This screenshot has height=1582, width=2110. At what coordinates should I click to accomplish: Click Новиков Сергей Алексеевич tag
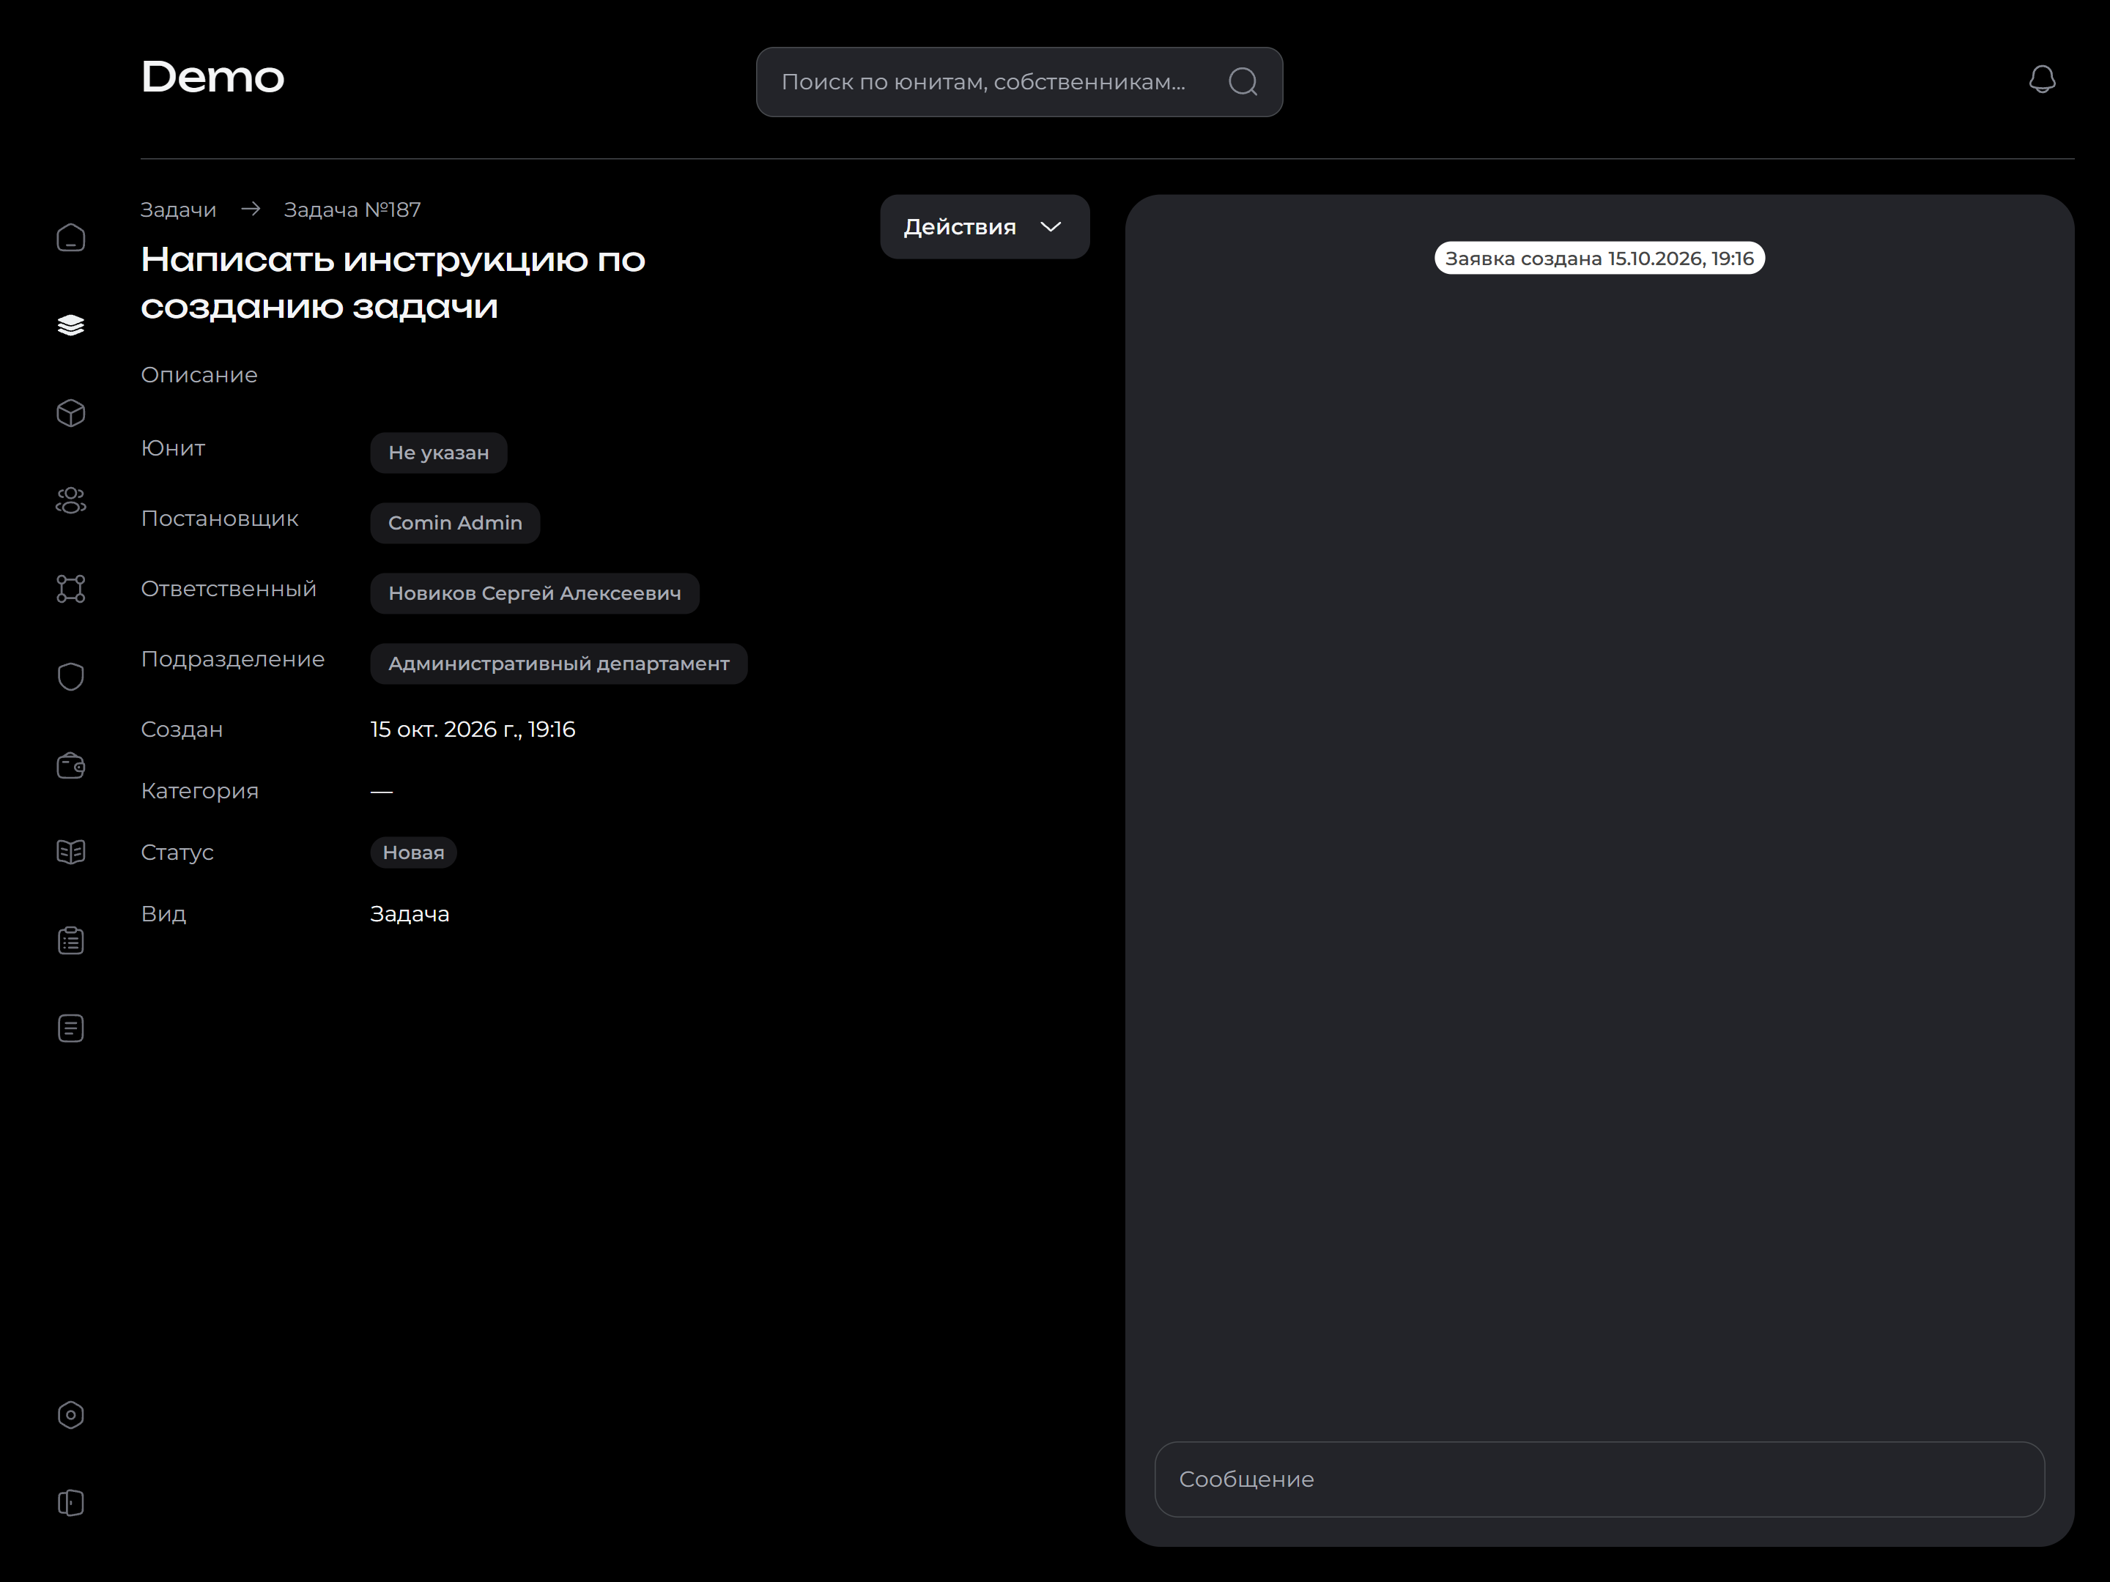pyautogui.click(x=534, y=593)
